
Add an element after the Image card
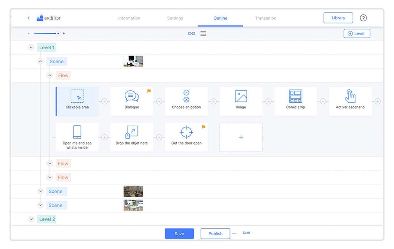click(268, 101)
